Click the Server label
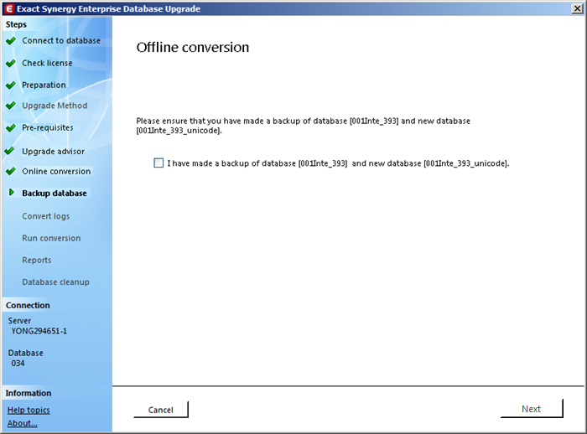The width and height of the screenshot is (587, 434). (19, 321)
